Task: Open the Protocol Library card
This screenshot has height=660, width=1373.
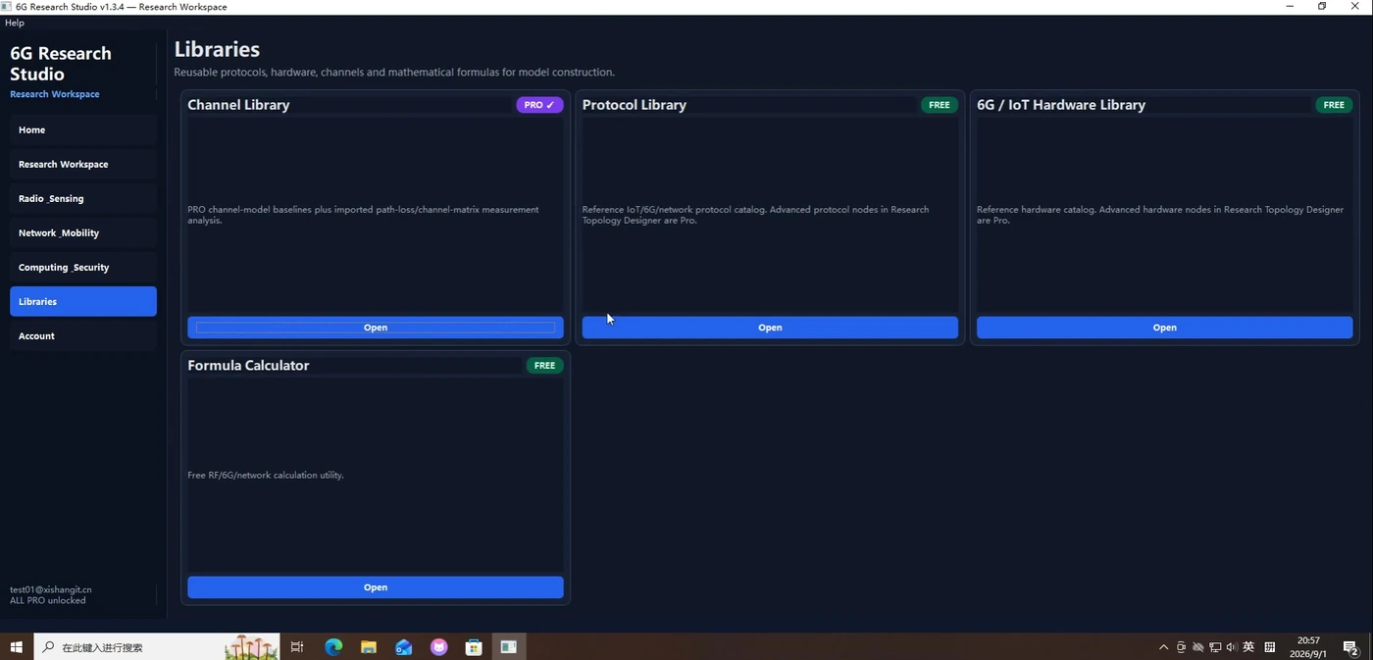Action: point(770,328)
